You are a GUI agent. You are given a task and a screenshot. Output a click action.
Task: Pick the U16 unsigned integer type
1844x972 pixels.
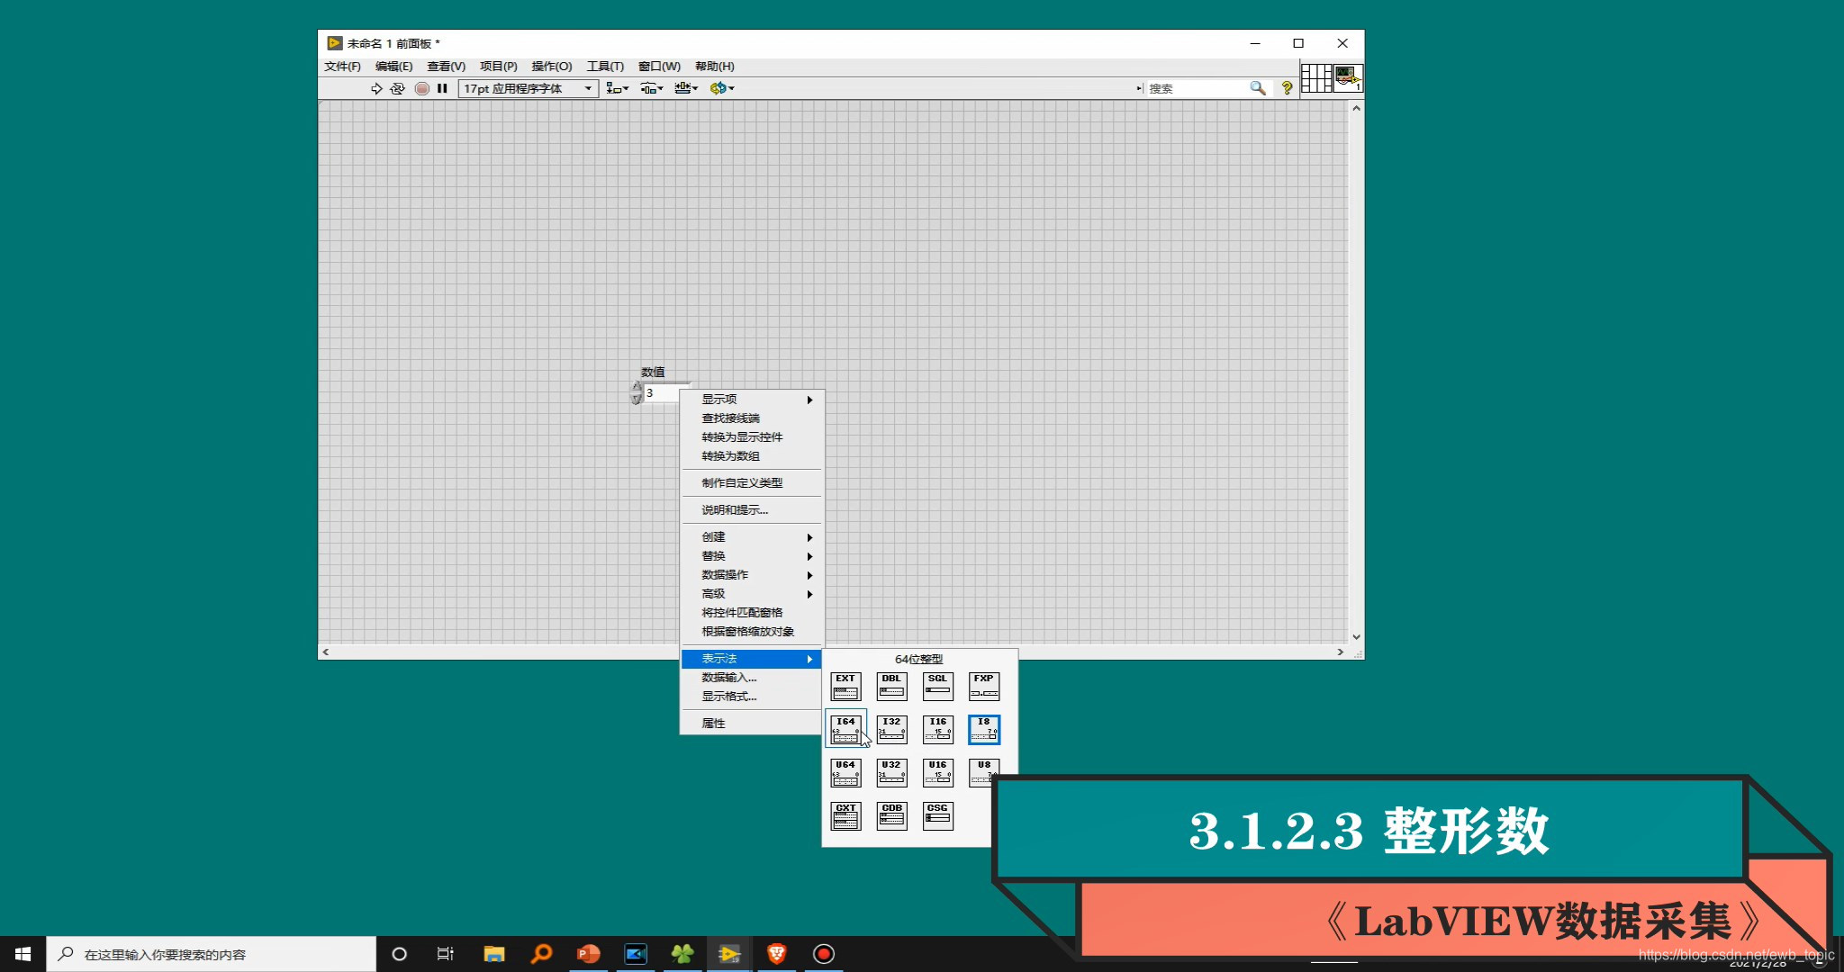pos(937,773)
